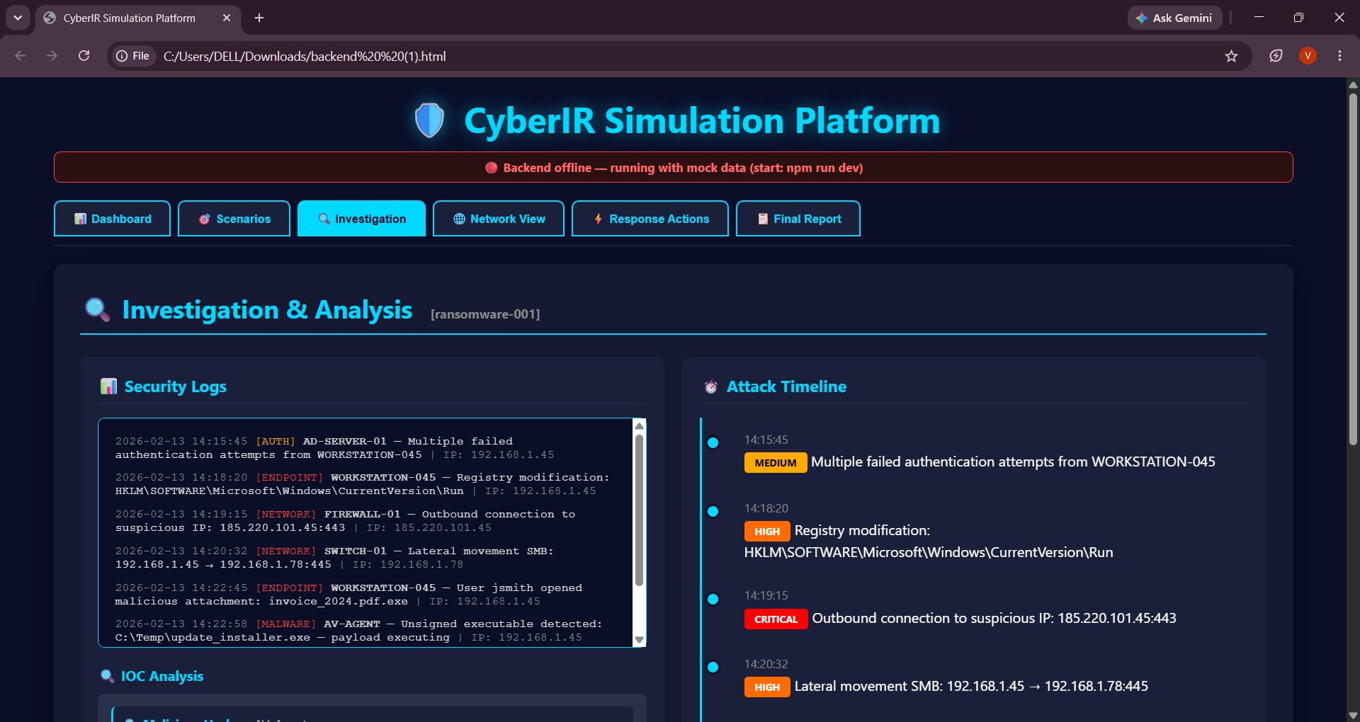Click the ransomware-001 scenario label

click(485, 314)
